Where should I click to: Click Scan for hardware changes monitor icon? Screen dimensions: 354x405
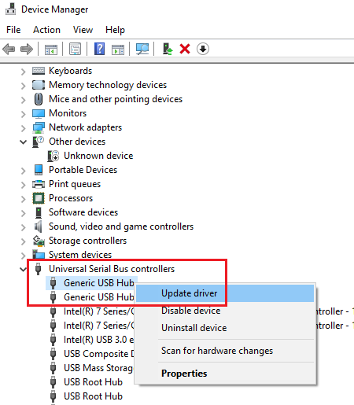(x=142, y=49)
